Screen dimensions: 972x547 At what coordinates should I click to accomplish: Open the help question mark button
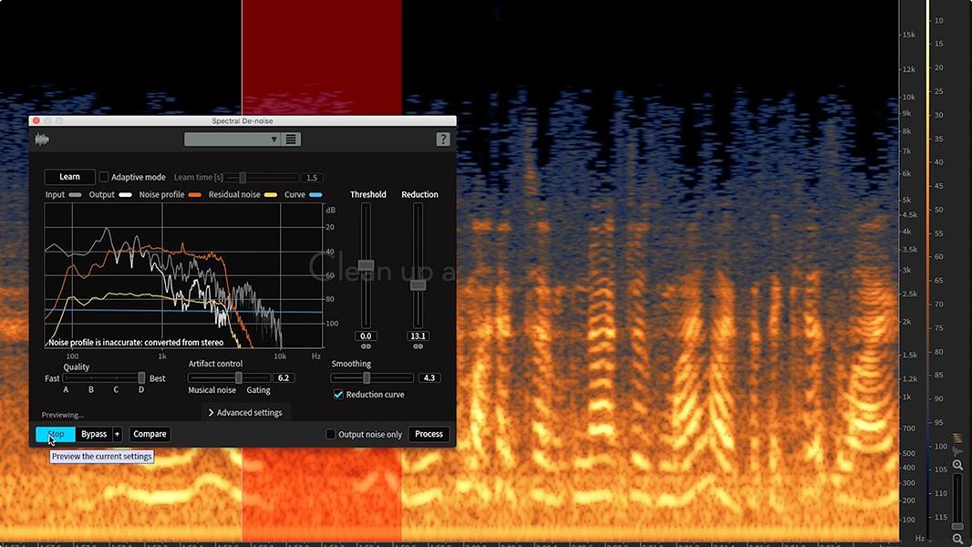pos(443,139)
